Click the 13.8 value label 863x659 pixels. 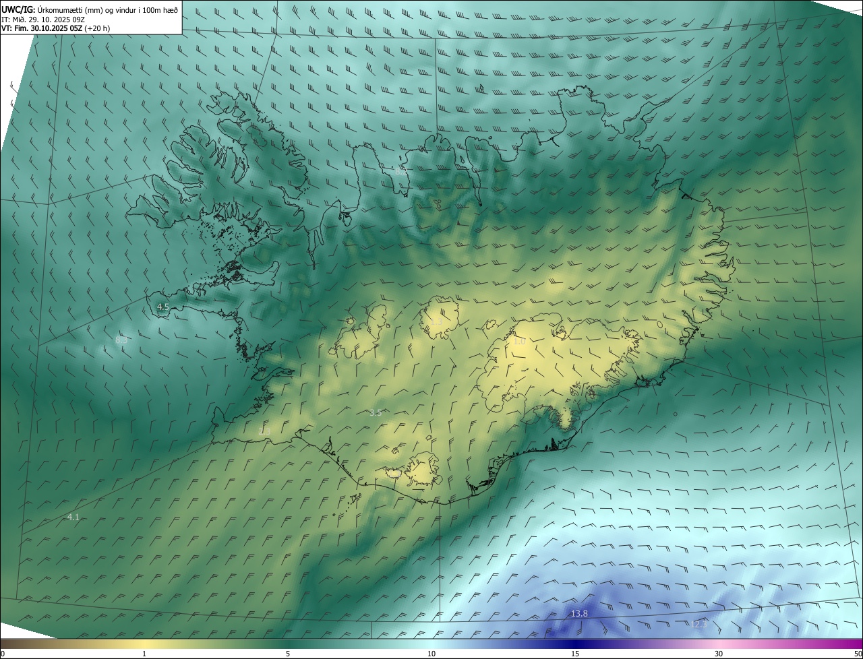tap(579, 613)
